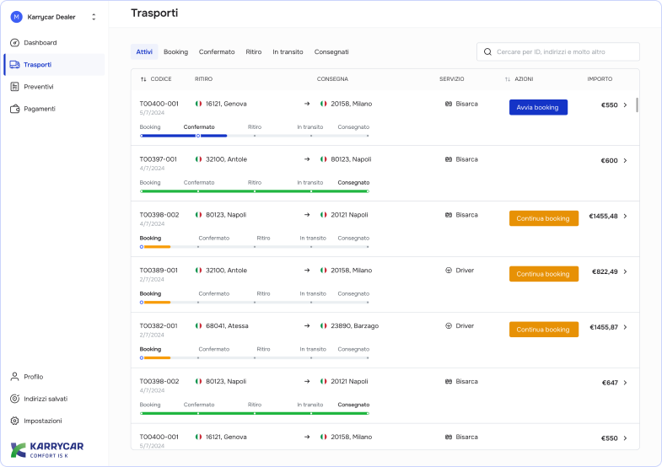Image resolution: width=662 pixels, height=467 pixels.
Task: Click the Profilo user icon
Action: tap(15, 377)
